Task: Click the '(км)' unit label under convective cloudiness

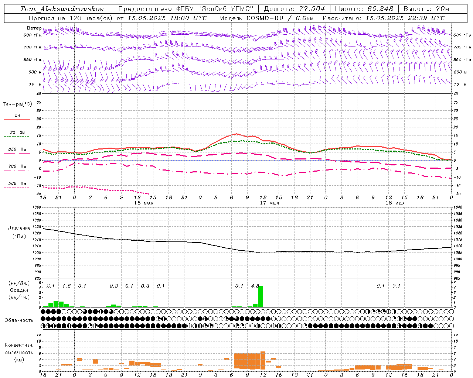Action: (x=19, y=359)
